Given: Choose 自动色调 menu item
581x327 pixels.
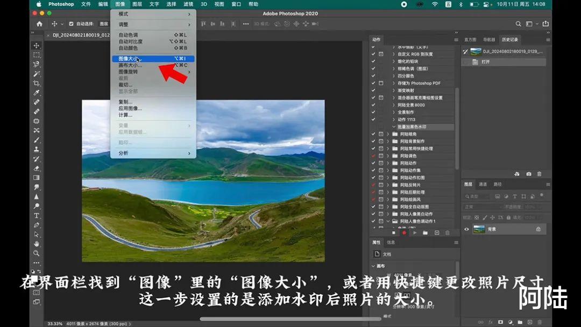Looking at the screenshot, I should [x=153, y=35].
